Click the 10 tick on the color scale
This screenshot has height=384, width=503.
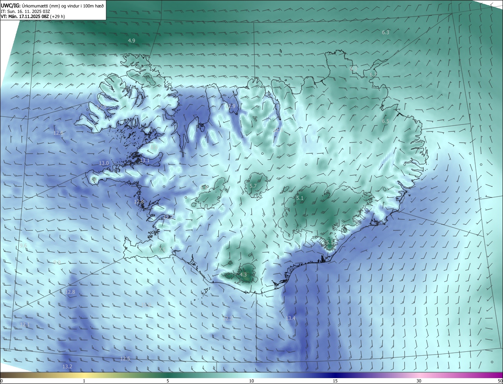tap(251, 381)
